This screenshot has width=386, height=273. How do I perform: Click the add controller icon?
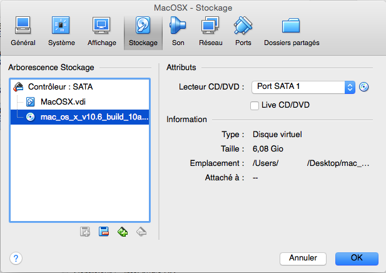85,232
